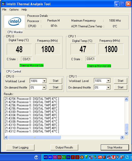Click the Start Logging button

click(20, 147)
